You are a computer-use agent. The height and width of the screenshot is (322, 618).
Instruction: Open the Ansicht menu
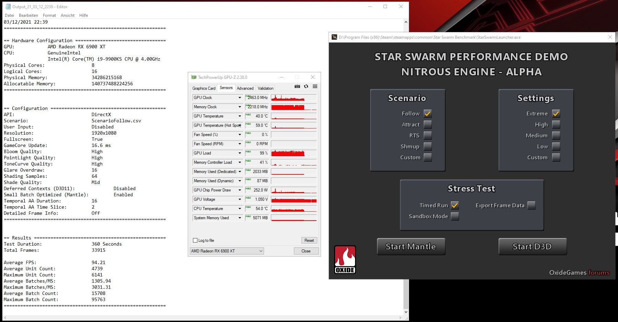(68, 15)
